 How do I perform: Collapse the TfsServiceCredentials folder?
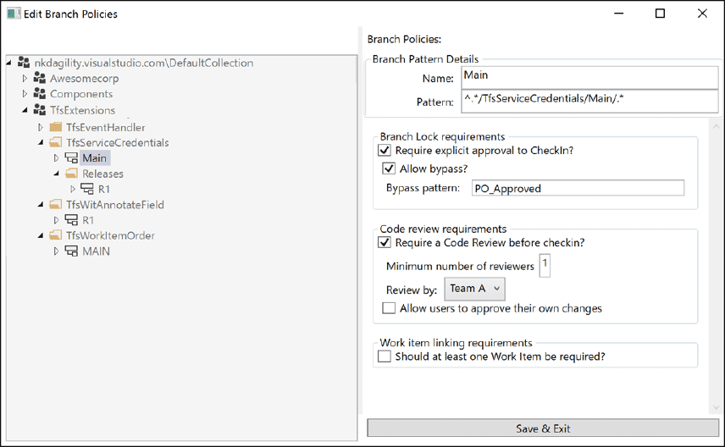pos(41,142)
